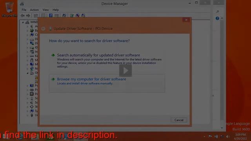
Task: Expand the Keyboards tree node
Action: coord(27,56)
